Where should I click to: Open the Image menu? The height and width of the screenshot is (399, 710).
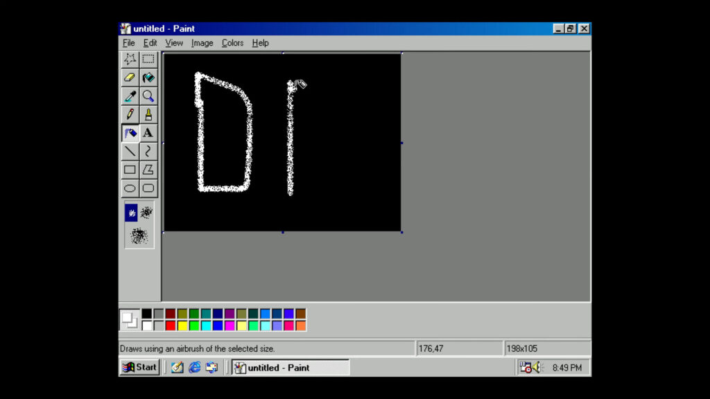202,43
